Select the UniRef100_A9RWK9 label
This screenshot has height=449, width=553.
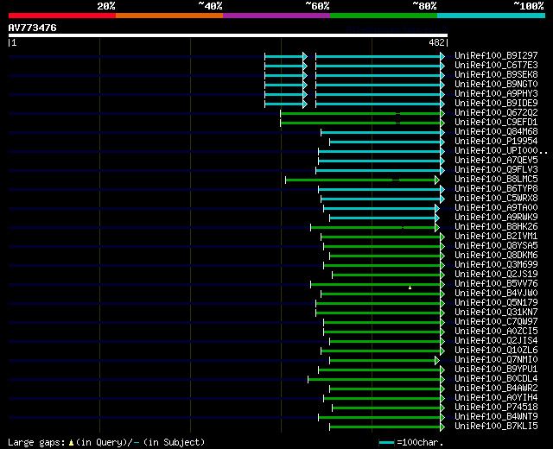496,218
